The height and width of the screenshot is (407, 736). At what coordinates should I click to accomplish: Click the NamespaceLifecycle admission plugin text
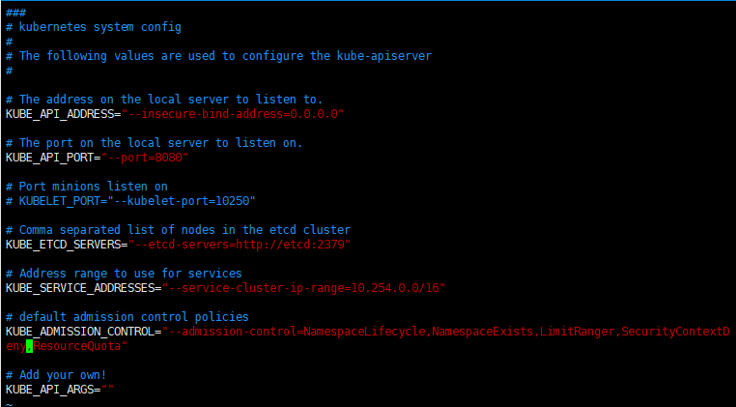pos(364,332)
